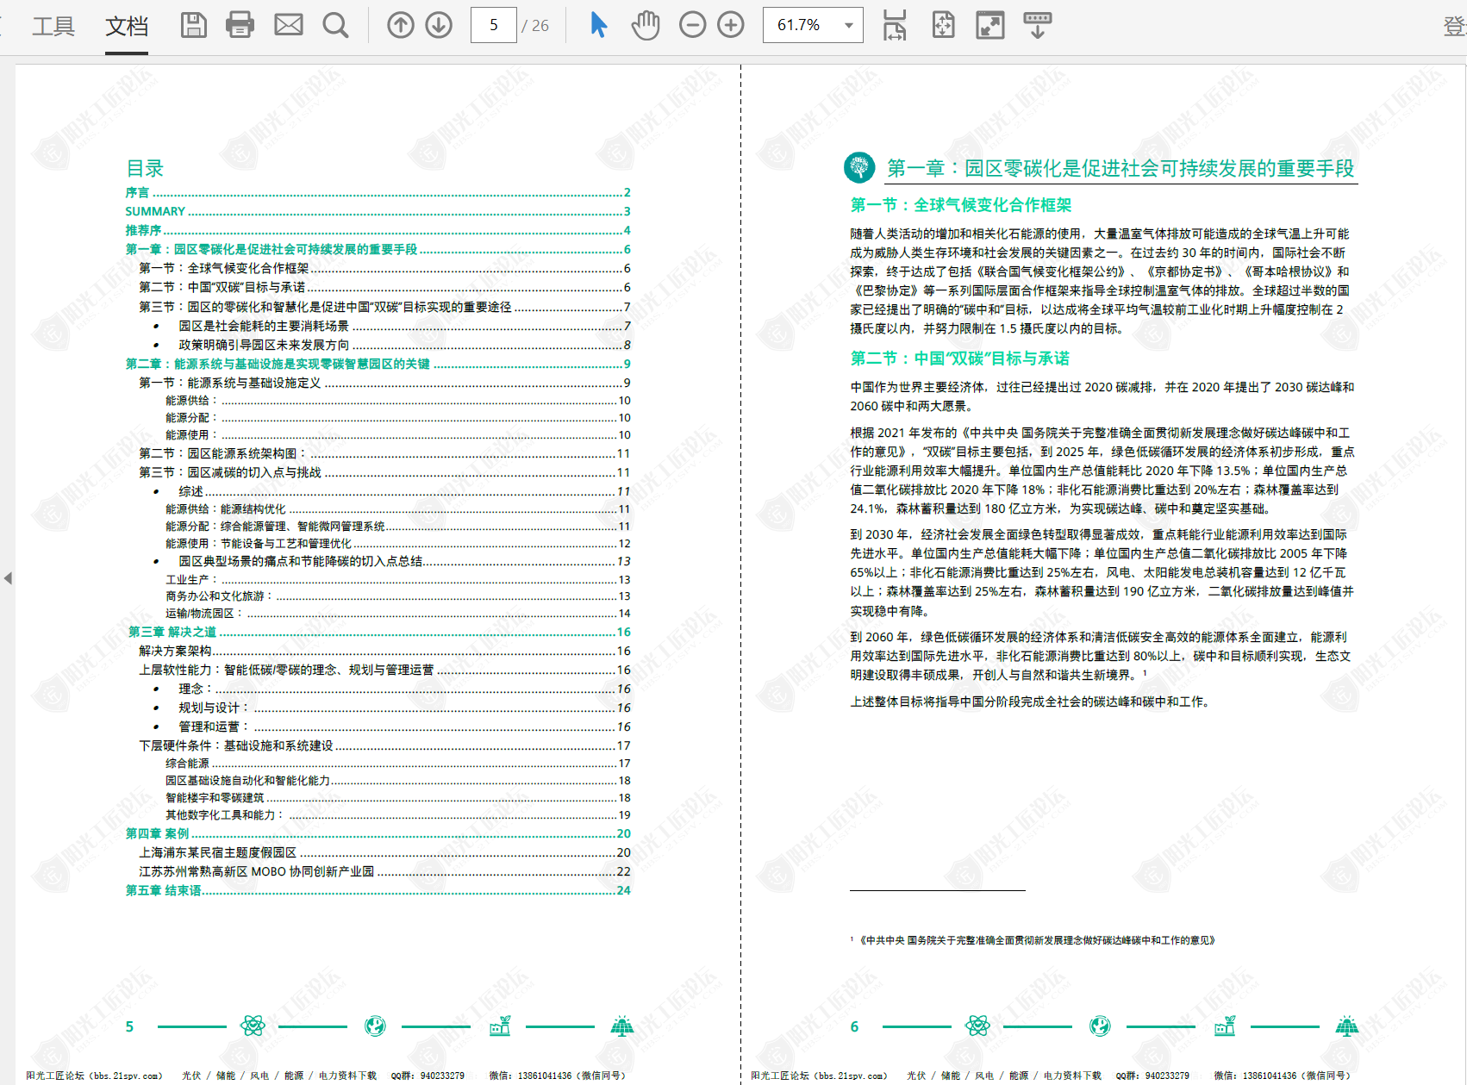Activate the selection arrow tool
The width and height of the screenshot is (1467, 1085).
[x=598, y=25]
